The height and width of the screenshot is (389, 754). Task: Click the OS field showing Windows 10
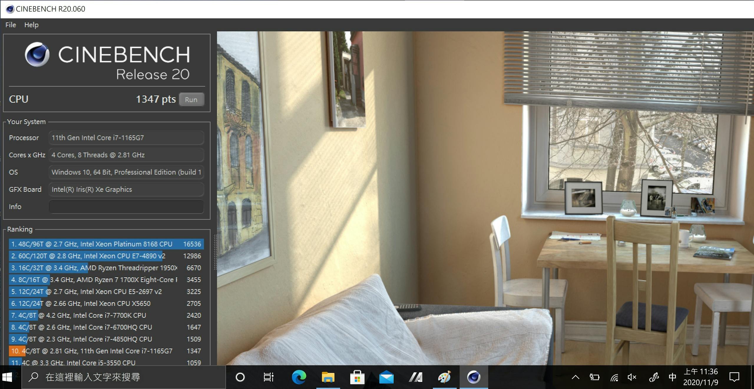[x=126, y=172]
